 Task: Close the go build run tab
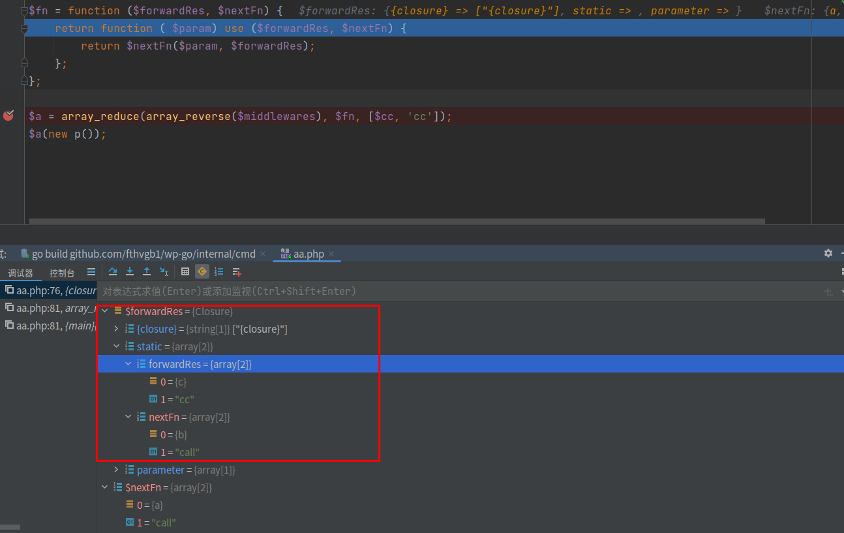[263, 254]
